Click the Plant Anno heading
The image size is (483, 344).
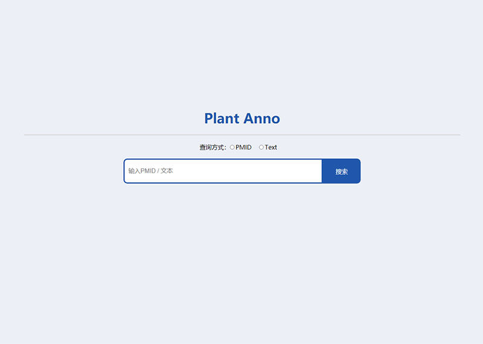pyautogui.click(x=242, y=118)
